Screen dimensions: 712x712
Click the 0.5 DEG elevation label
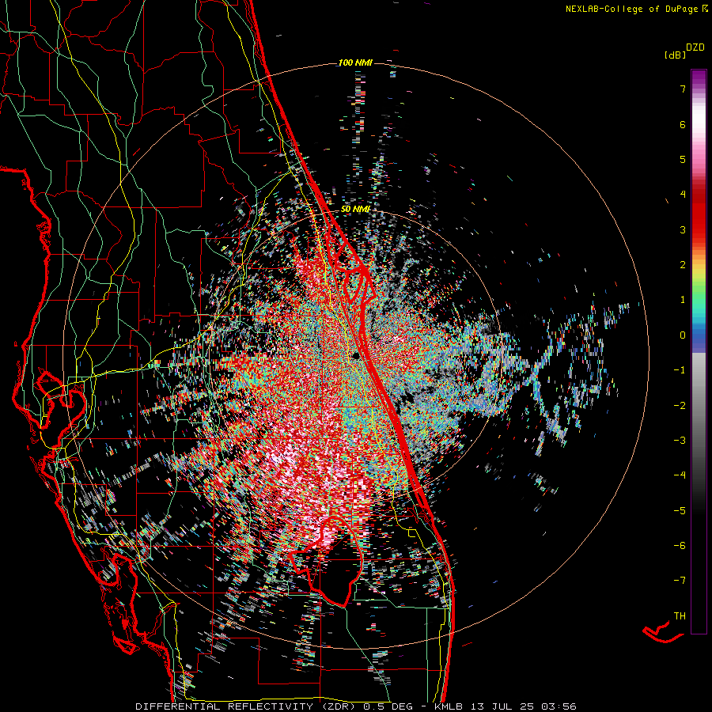pos(388,706)
